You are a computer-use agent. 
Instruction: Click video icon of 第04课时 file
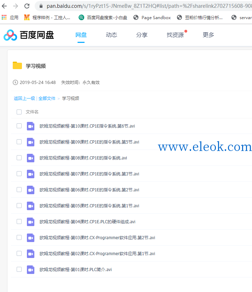tap(30, 222)
